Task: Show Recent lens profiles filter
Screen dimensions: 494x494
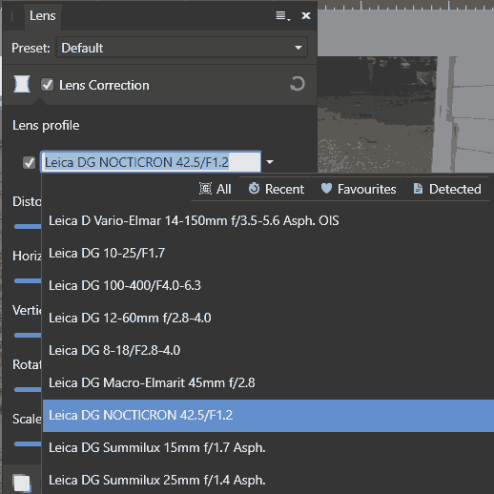Action: (x=276, y=189)
